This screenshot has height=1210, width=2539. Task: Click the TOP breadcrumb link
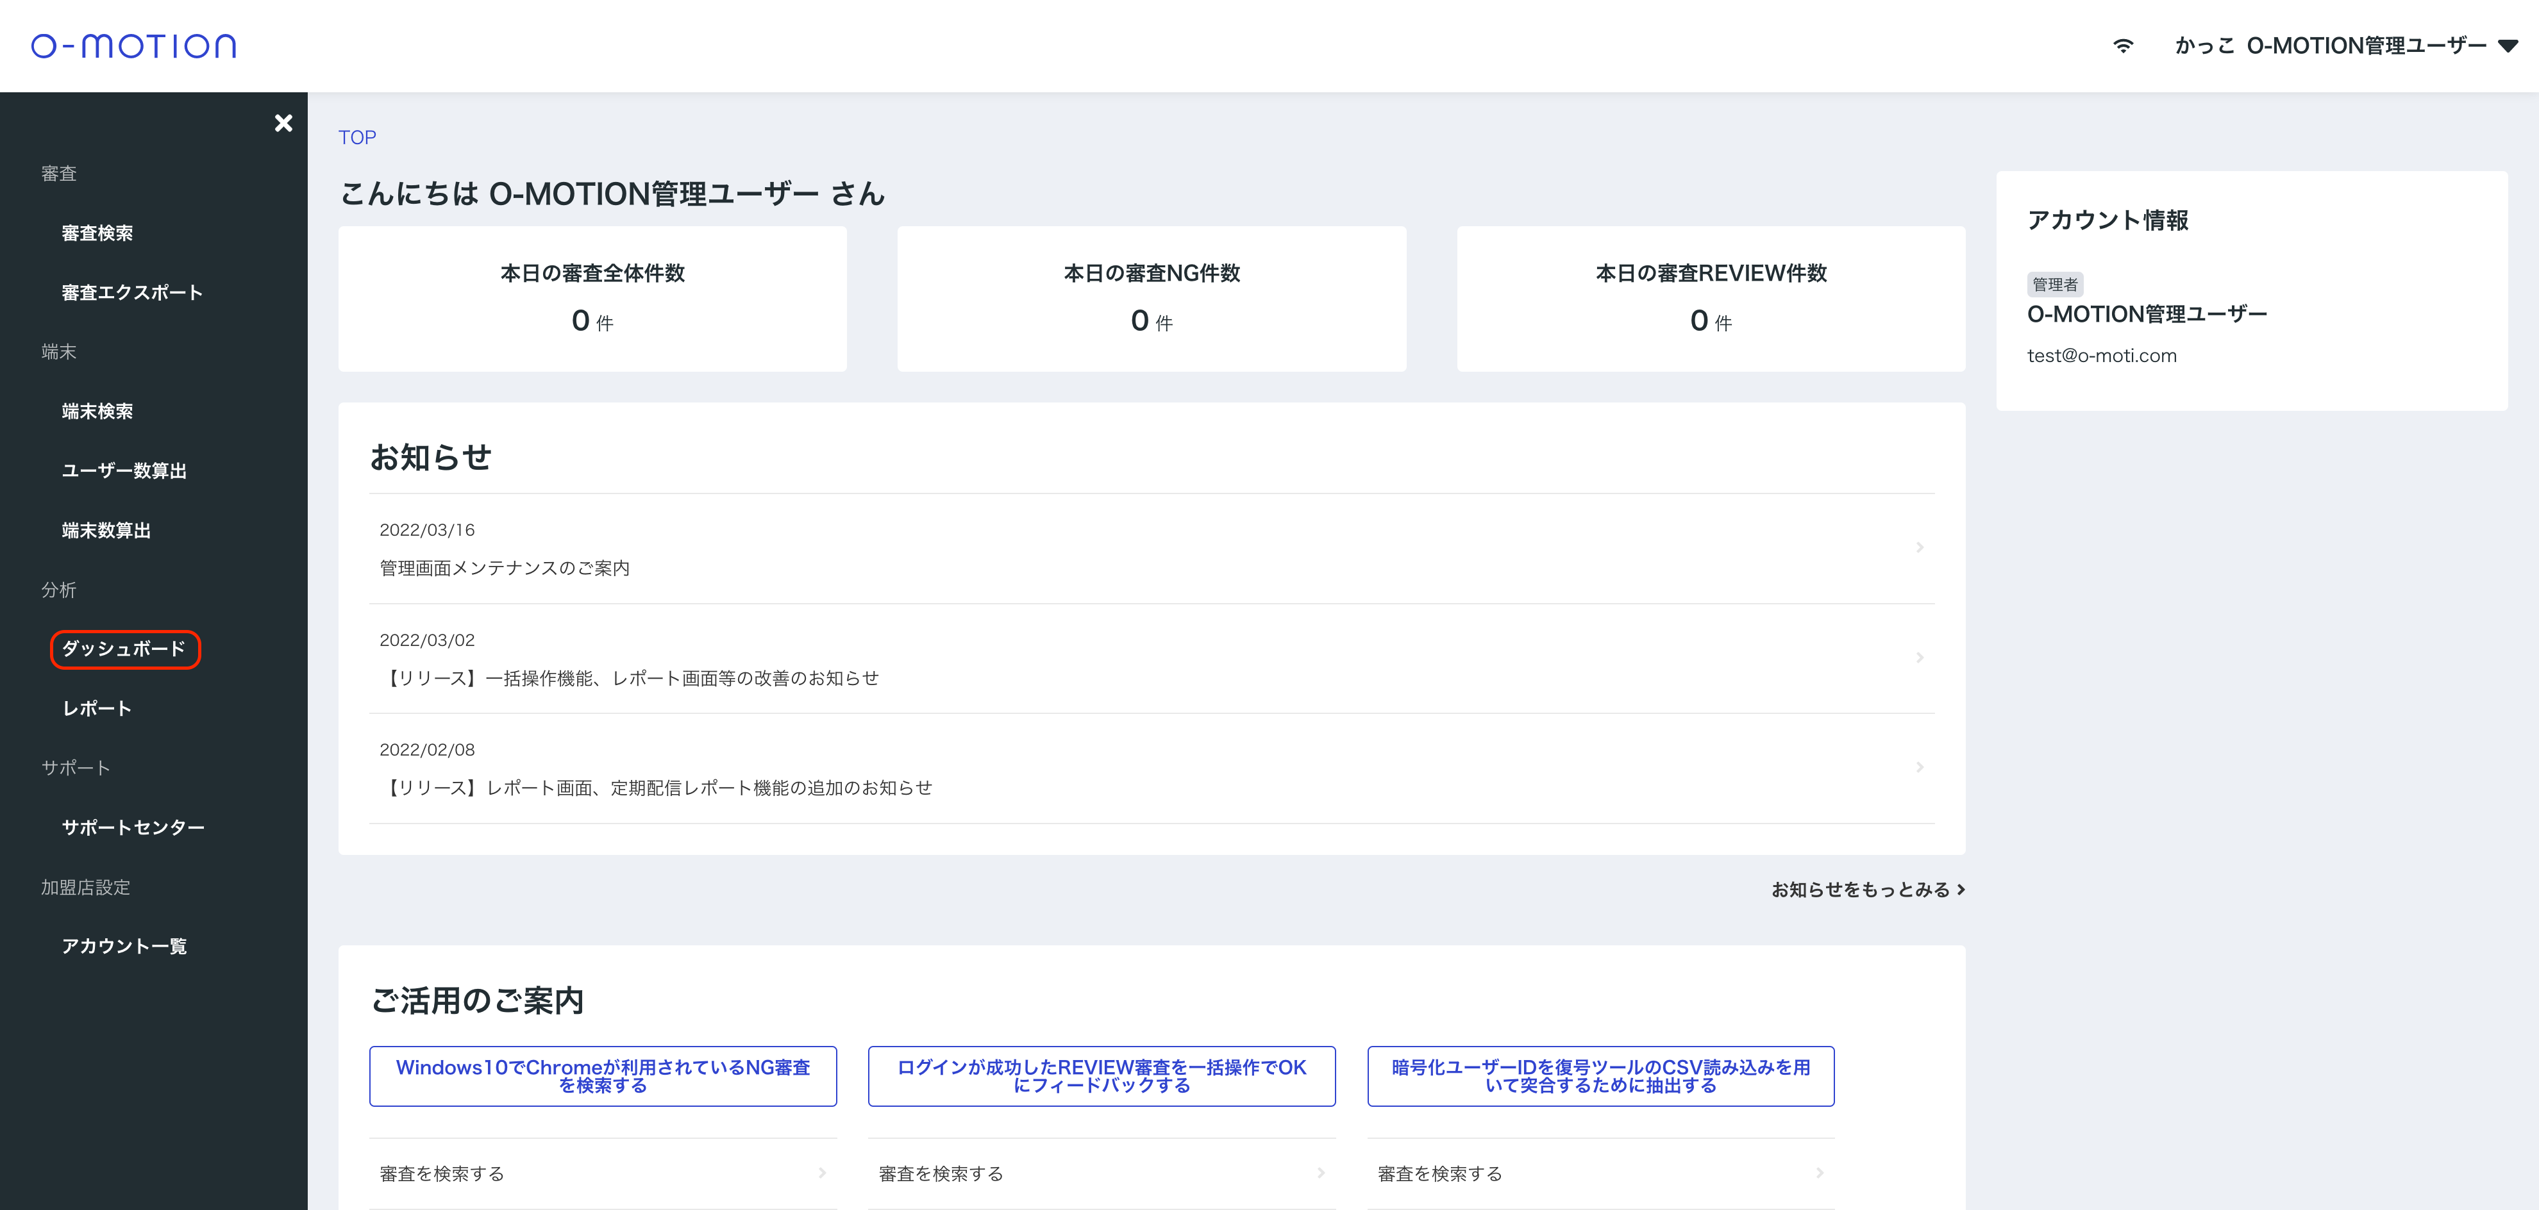pyautogui.click(x=356, y=138)
